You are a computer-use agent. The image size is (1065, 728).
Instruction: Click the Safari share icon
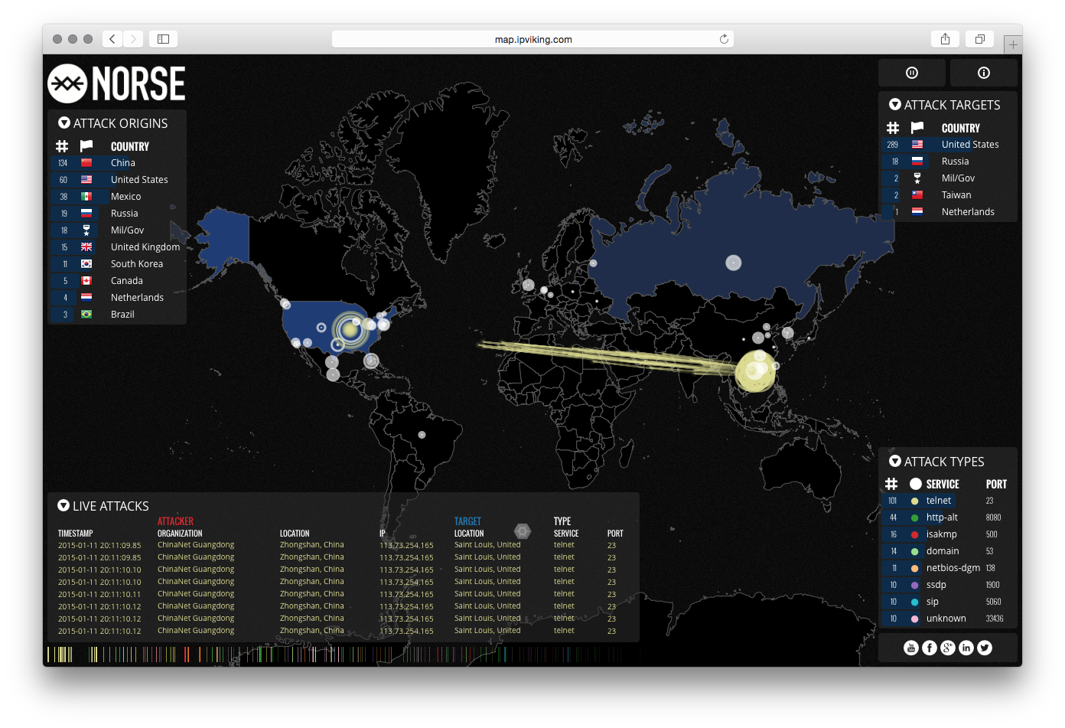[945, 39]
